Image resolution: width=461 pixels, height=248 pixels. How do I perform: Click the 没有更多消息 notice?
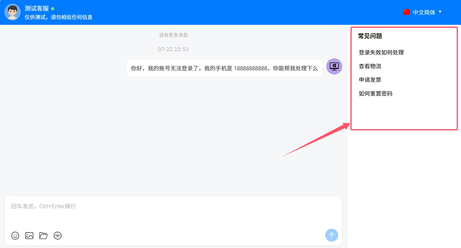173,35
